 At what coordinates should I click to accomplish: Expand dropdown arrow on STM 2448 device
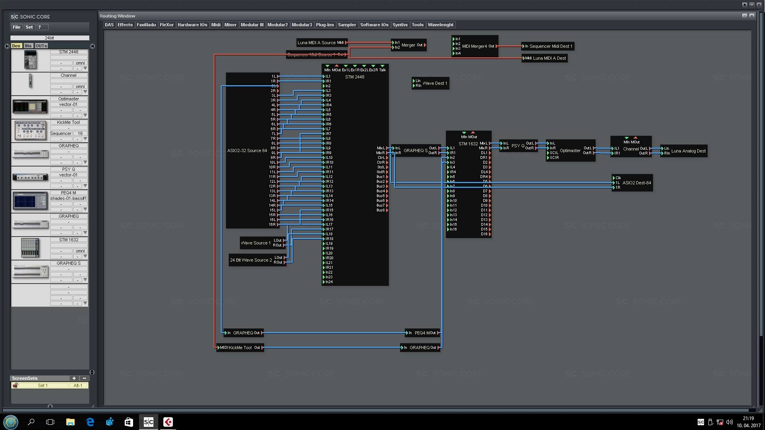coord(85,68)
